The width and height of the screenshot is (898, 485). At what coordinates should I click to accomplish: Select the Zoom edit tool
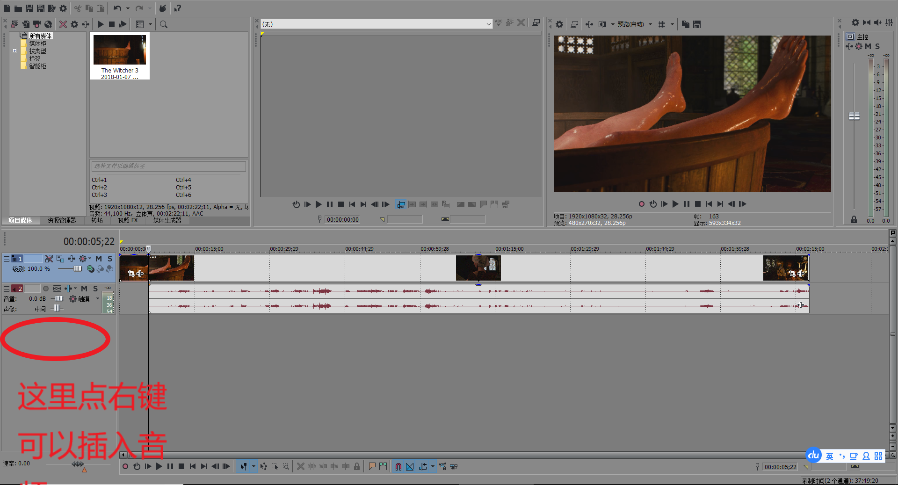pos(286,466)
